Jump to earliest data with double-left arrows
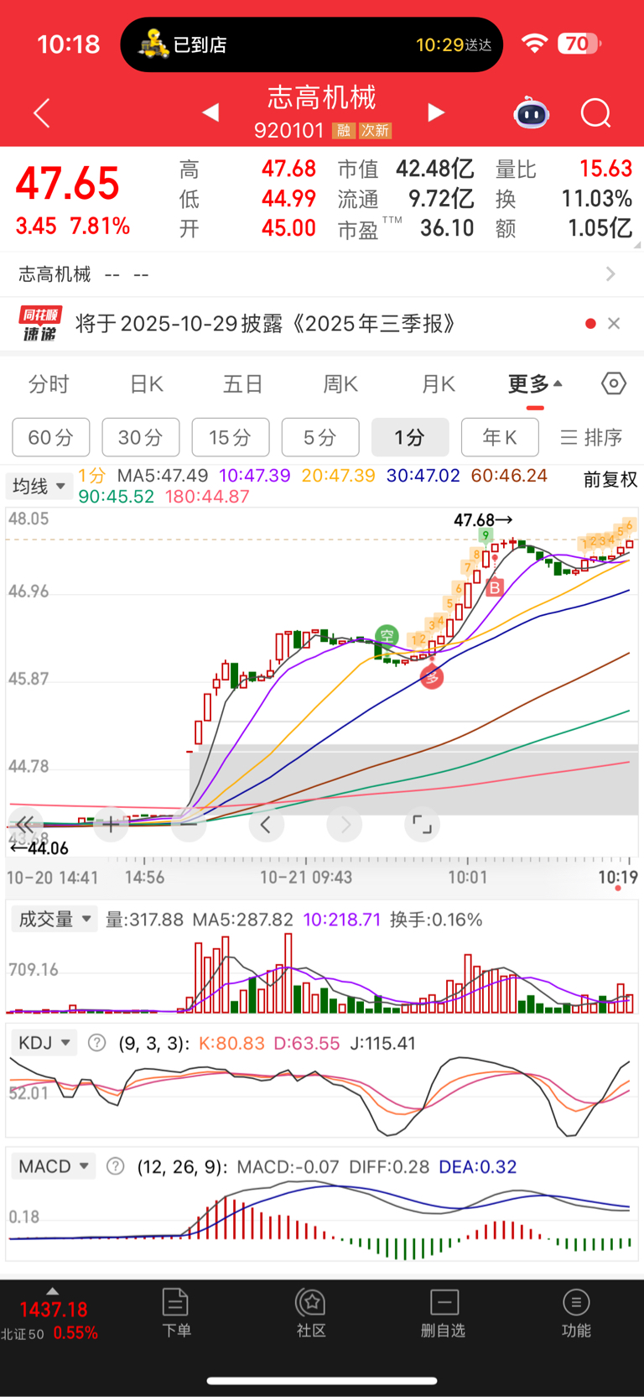 click(25, 825)
